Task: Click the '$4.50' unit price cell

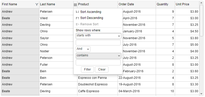Action: pyautogui.click(x=187, y=31)
